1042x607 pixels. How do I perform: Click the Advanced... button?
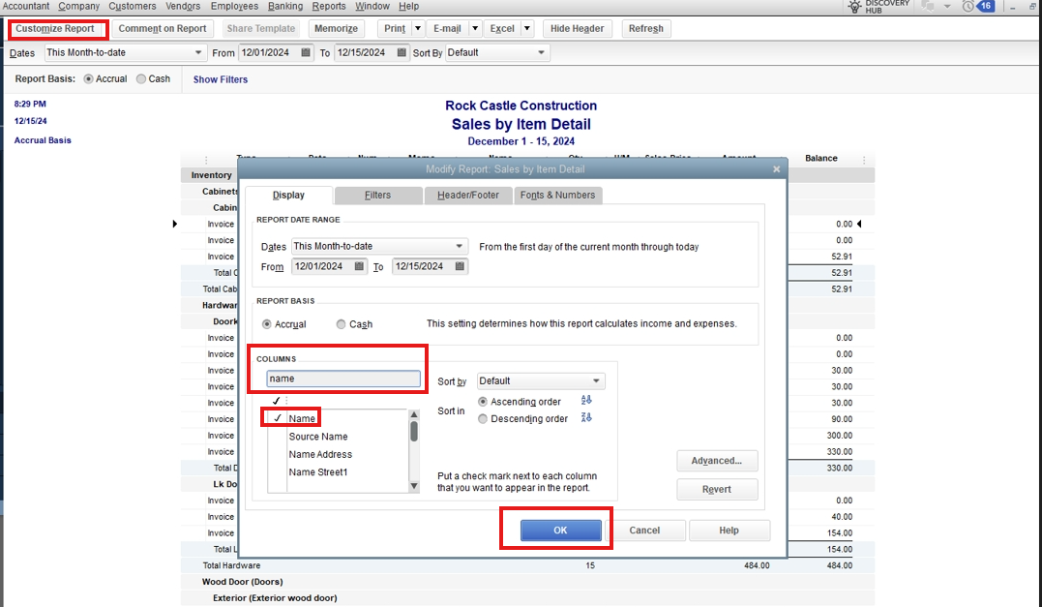[x=716, y=460]
